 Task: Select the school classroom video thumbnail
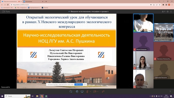[164, 32]
